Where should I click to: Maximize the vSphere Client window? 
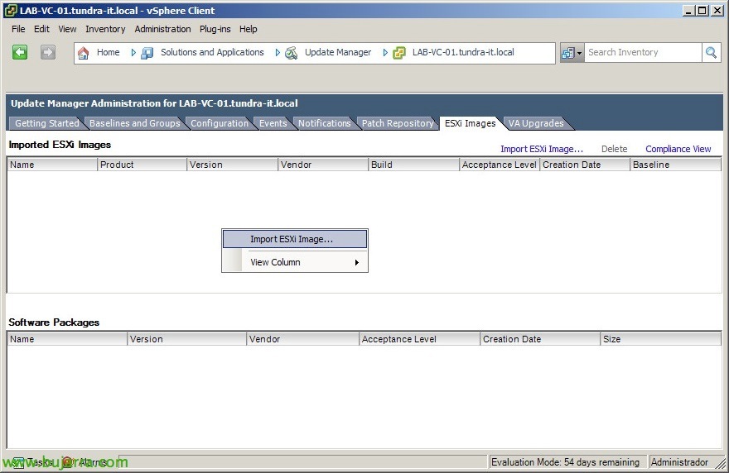702,10
